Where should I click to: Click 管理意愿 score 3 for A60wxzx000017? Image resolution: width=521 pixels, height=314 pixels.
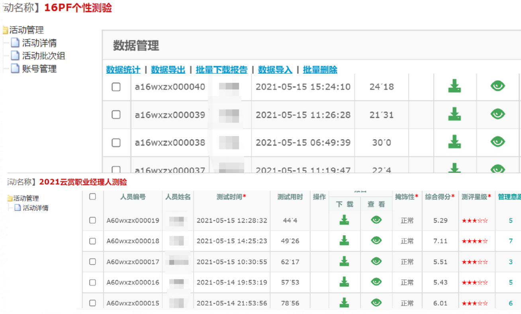pyautogui.click(x=511, y=262)
